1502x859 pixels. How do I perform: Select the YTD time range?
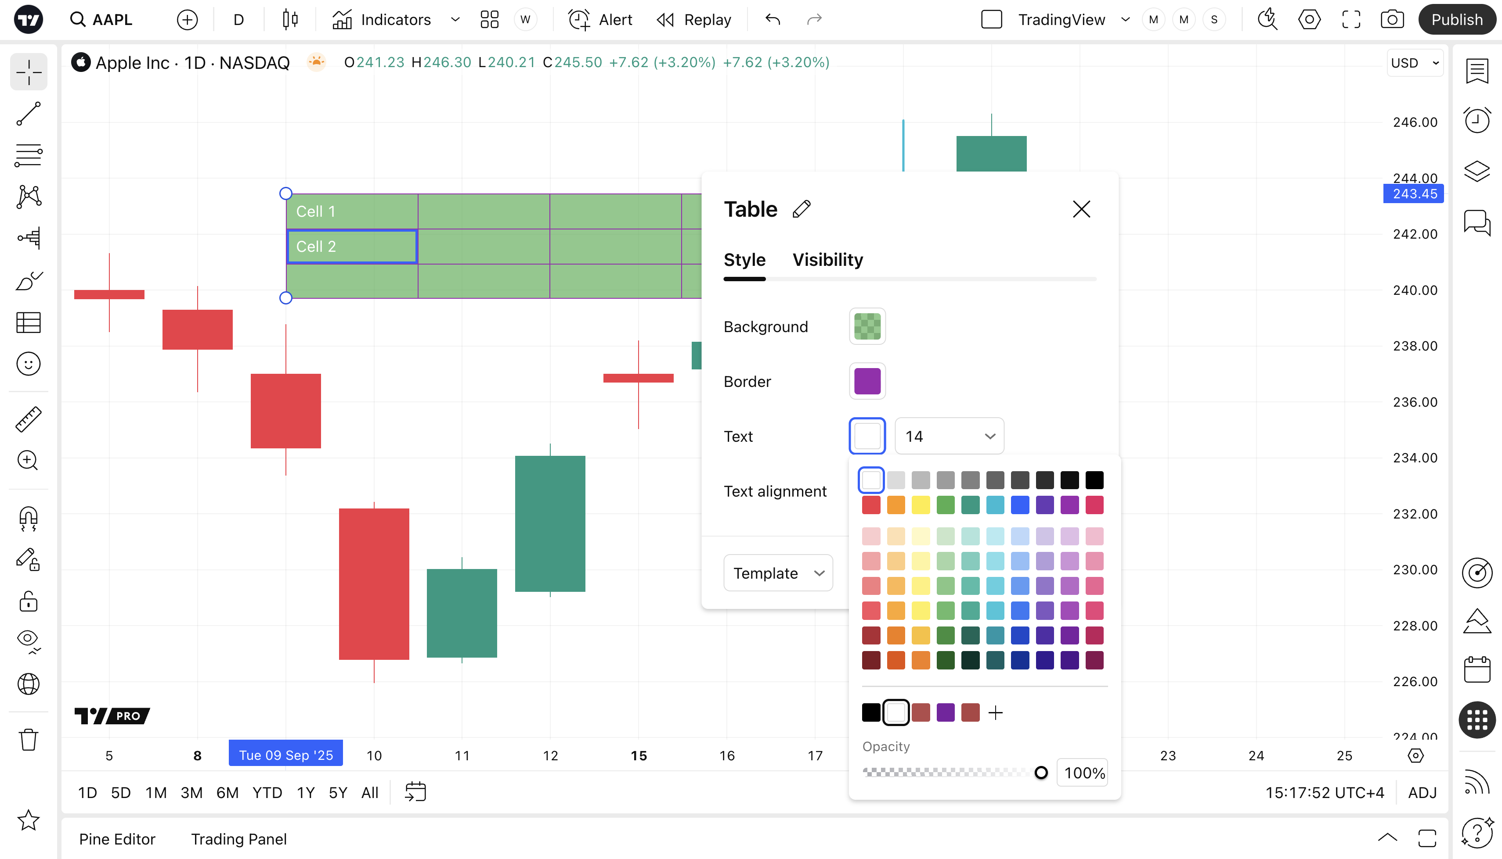(x=267, y=792)
